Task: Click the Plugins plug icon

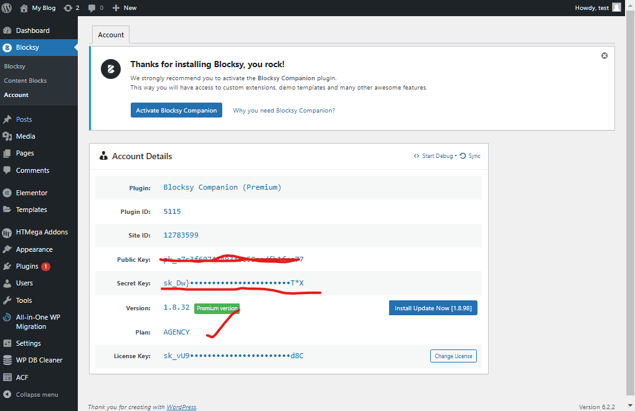Action: coord(7,266)
